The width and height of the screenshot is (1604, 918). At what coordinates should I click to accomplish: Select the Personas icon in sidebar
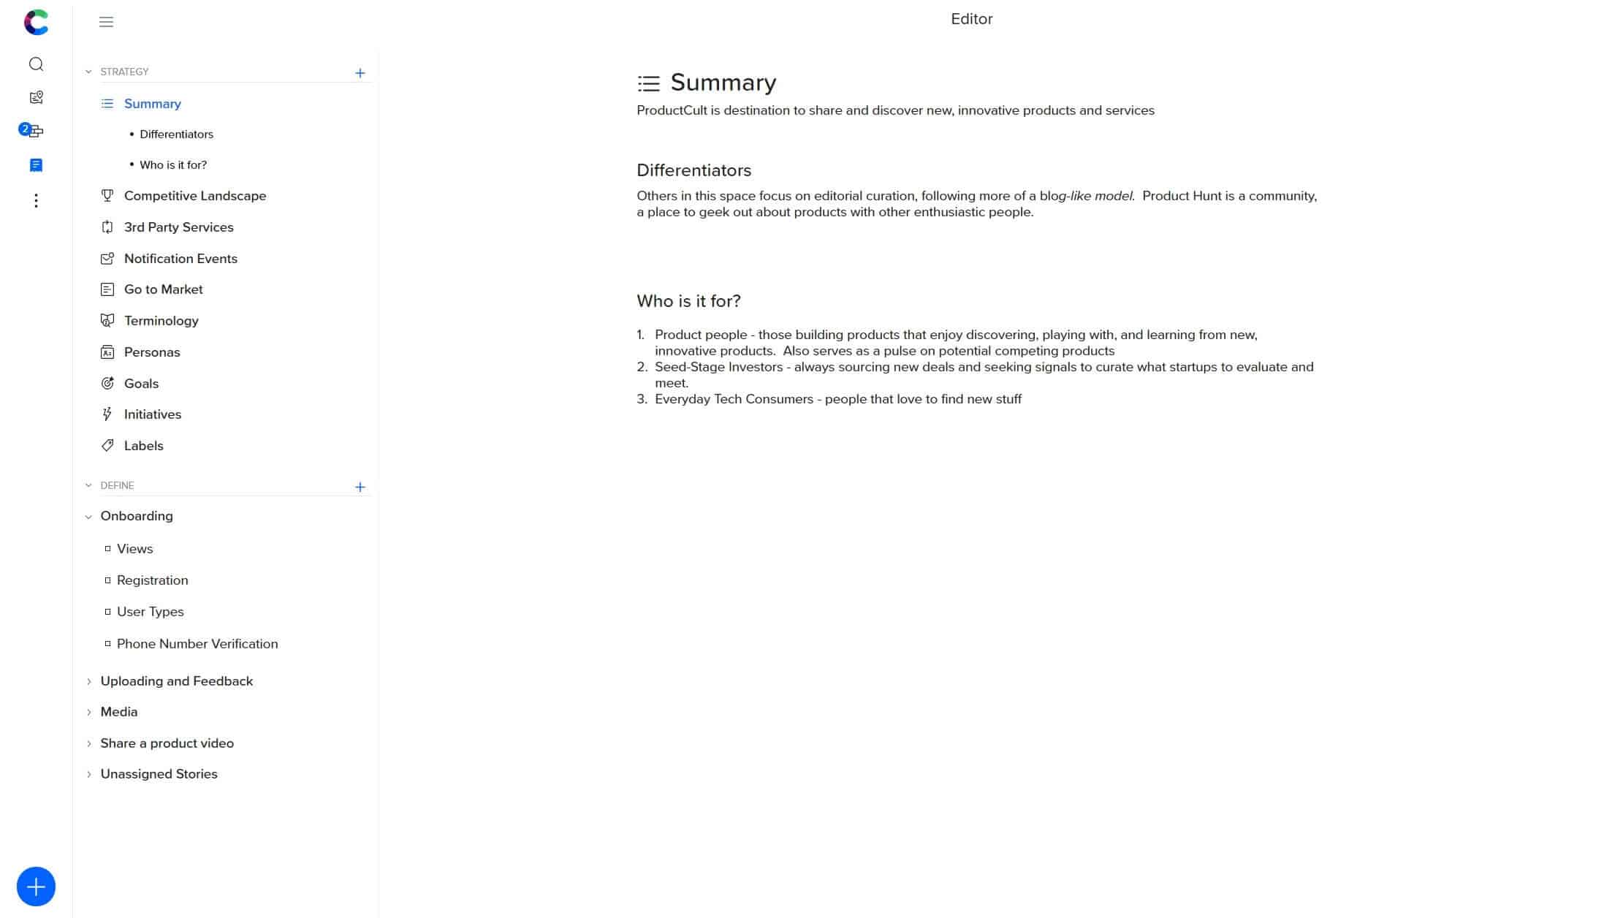[107, 352]
